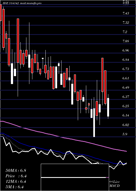Viewport: 136px width, 191px height.
Task: Click the '<<Live MACD' label
Action: tap(115, 184)
